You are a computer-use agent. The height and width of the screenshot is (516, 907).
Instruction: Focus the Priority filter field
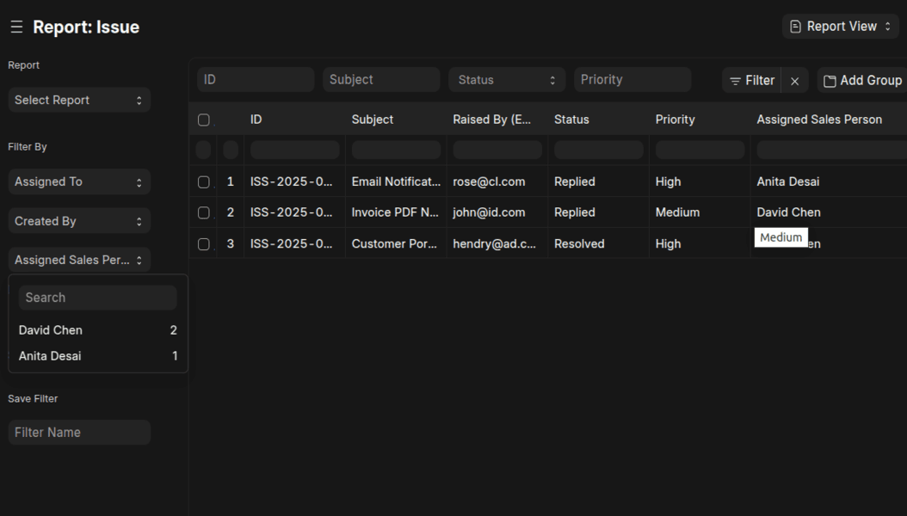632,80
